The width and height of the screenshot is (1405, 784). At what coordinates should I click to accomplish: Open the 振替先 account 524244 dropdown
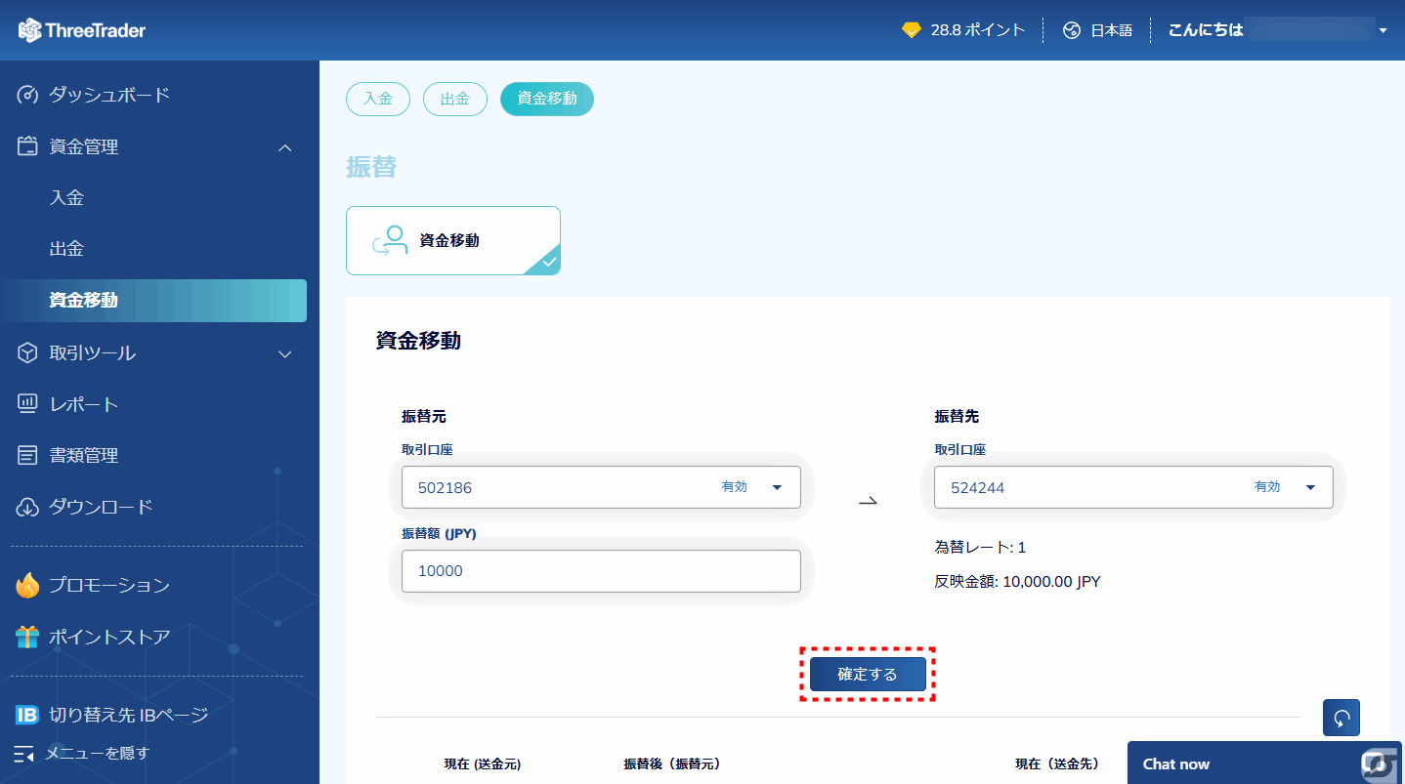click(1133, 487)
